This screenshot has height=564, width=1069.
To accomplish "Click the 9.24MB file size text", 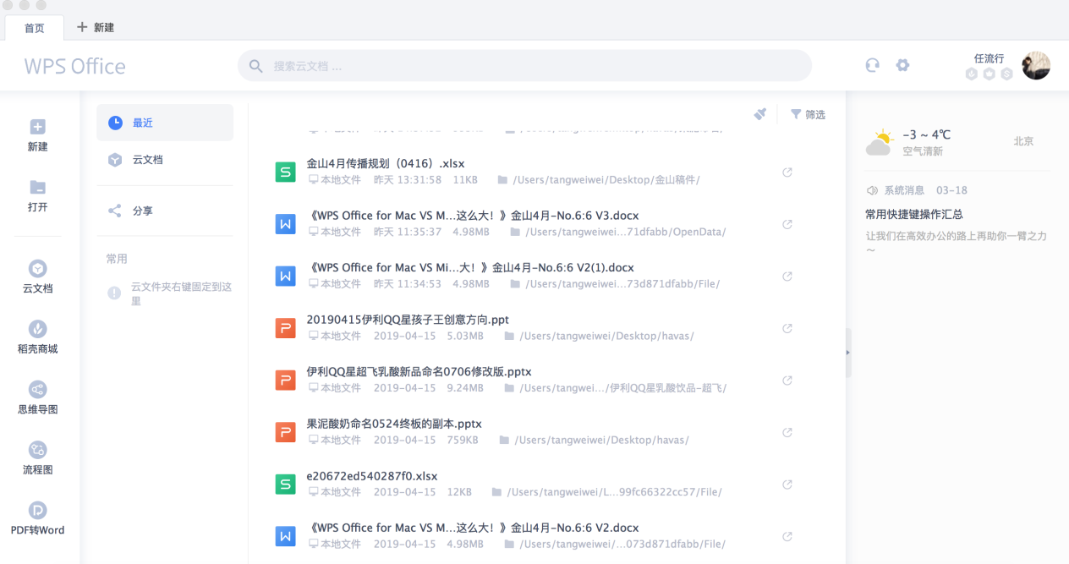I will [x=465, y=388].
